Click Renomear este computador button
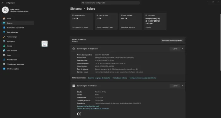The image size is (221, 118). (x=172, y=40)
